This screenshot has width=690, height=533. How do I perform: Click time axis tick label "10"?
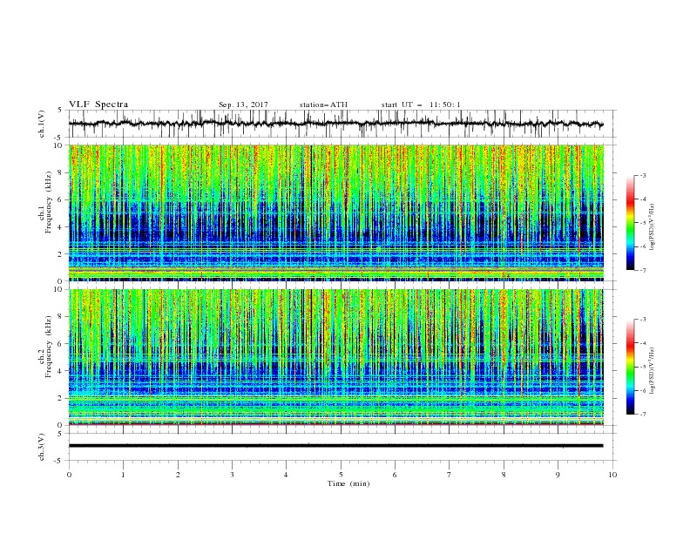(x=612, y=475)
